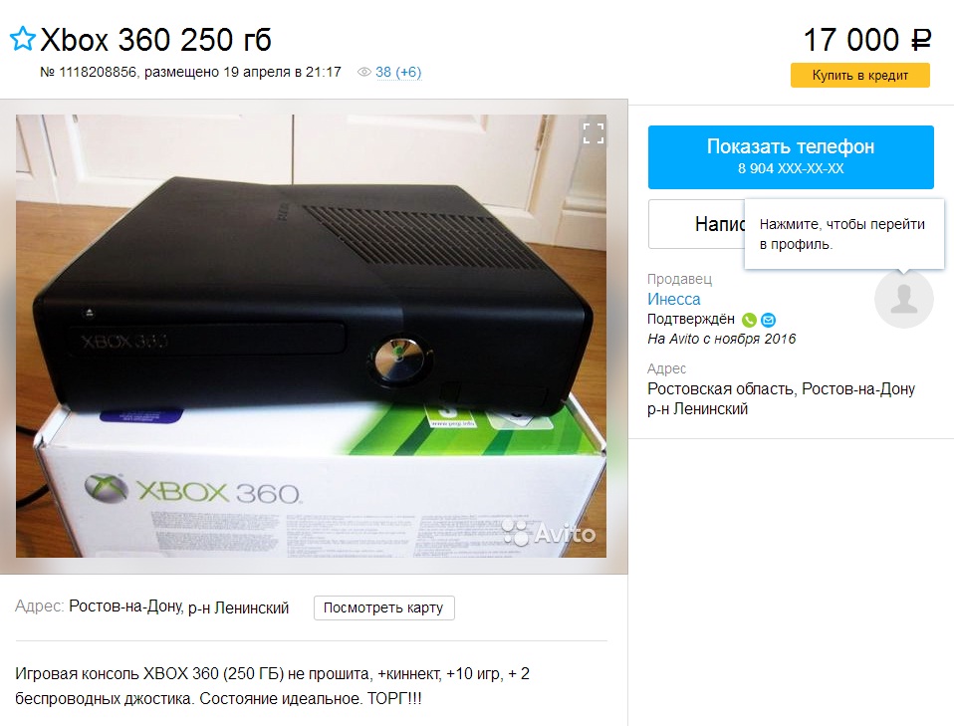Open seller profile avatar icon
The width and height of the screenshot is (954, 726).
[903, 299]
